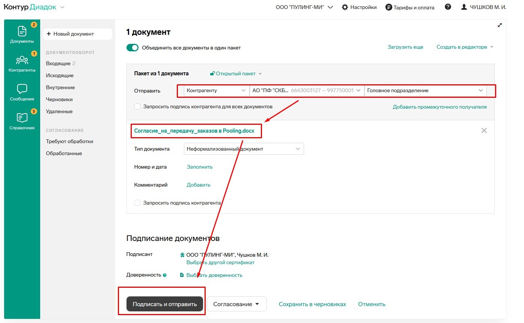The image size is (524, 323).
Task: Open file Согласие_на_передачу_заказов в Pooling.docx
Action: click(194, 131)
